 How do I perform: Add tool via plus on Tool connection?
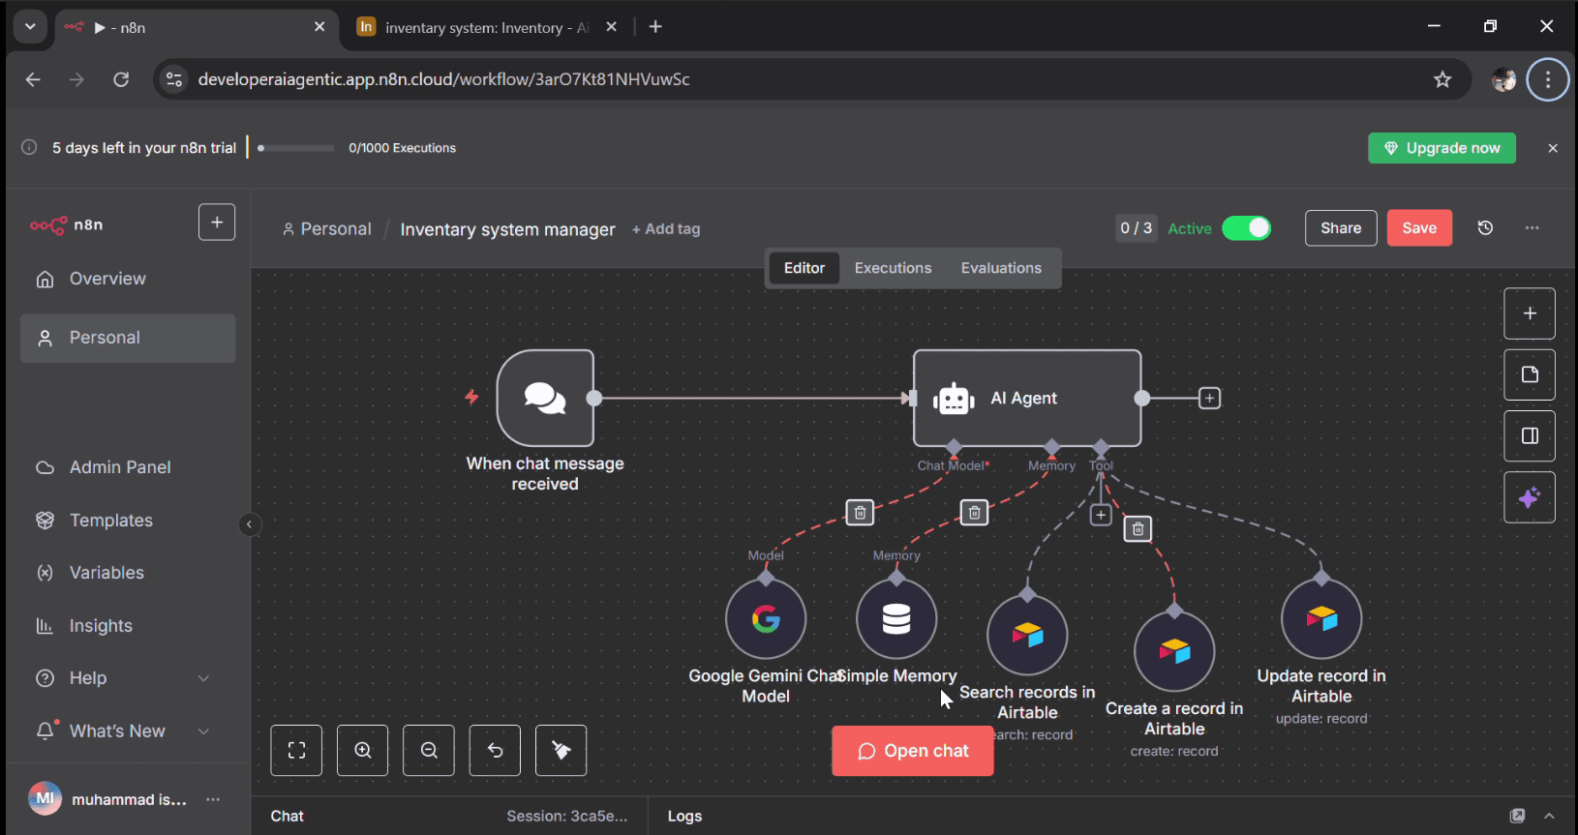tap(1101, 515)
